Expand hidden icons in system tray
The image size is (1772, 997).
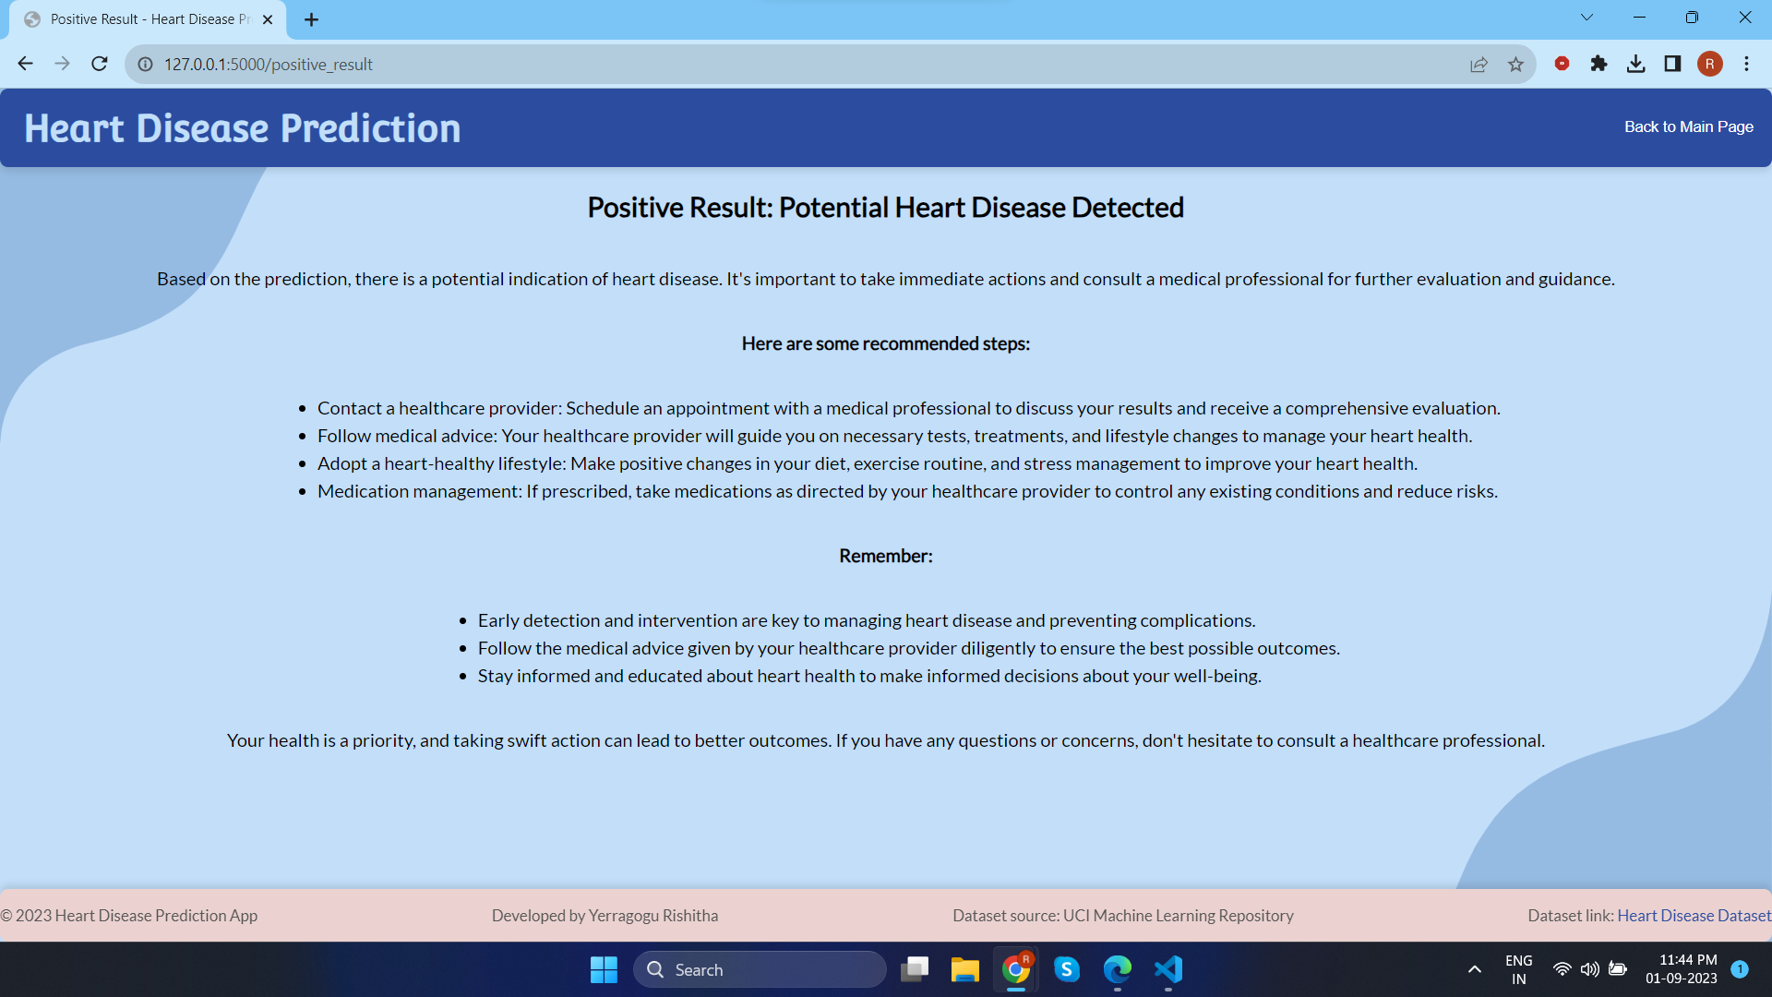(x=1474, y=968)
